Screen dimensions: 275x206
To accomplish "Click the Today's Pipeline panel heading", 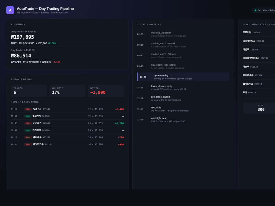I will click(149, 24).
